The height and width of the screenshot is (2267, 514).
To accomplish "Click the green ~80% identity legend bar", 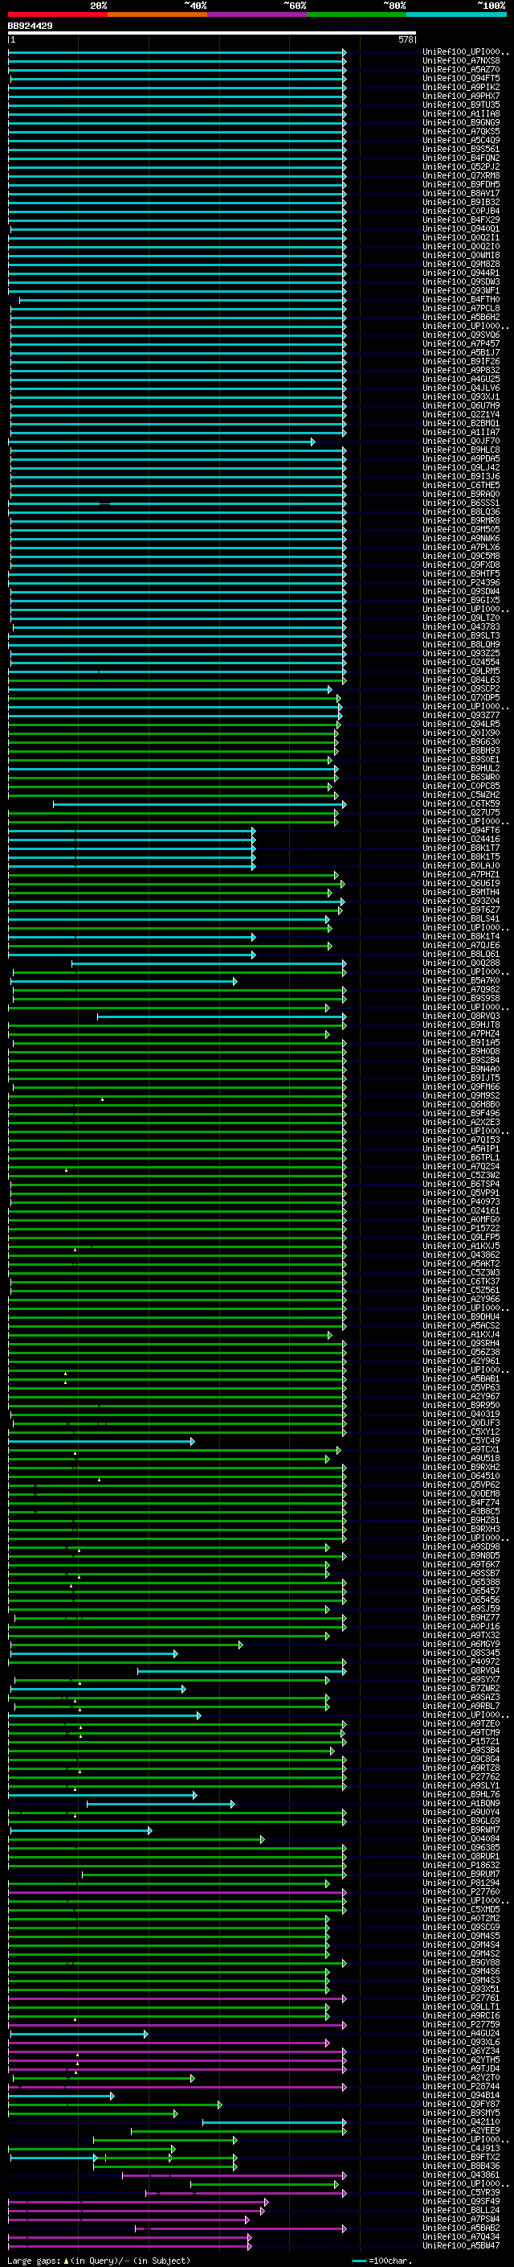I will pos(357,14).
